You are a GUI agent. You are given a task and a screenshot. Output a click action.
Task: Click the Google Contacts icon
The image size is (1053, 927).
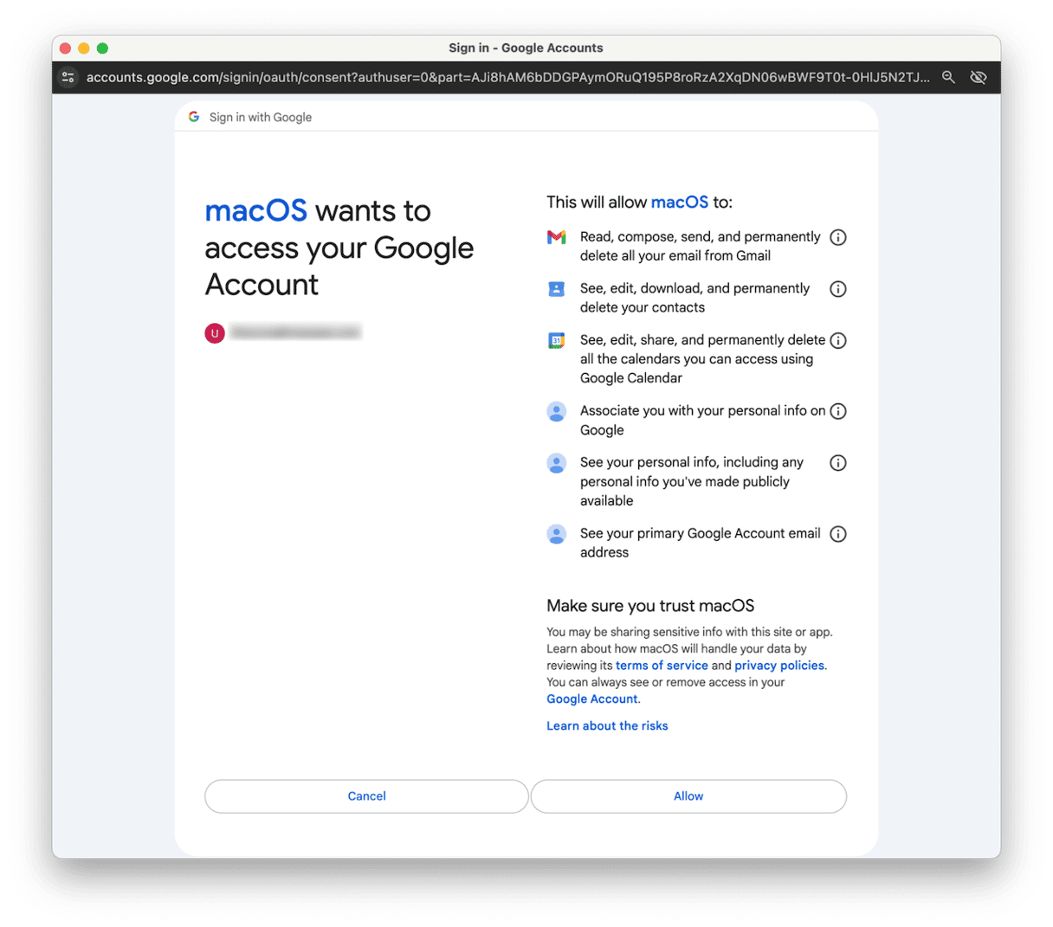tap(556, 289)
